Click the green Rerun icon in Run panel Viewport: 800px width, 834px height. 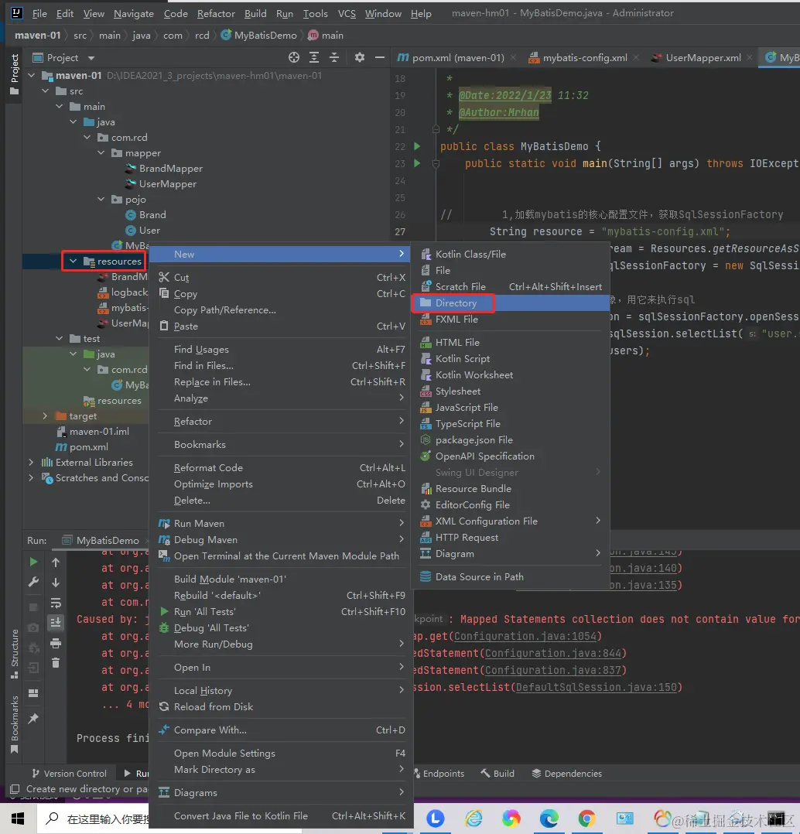pos(33,562)
